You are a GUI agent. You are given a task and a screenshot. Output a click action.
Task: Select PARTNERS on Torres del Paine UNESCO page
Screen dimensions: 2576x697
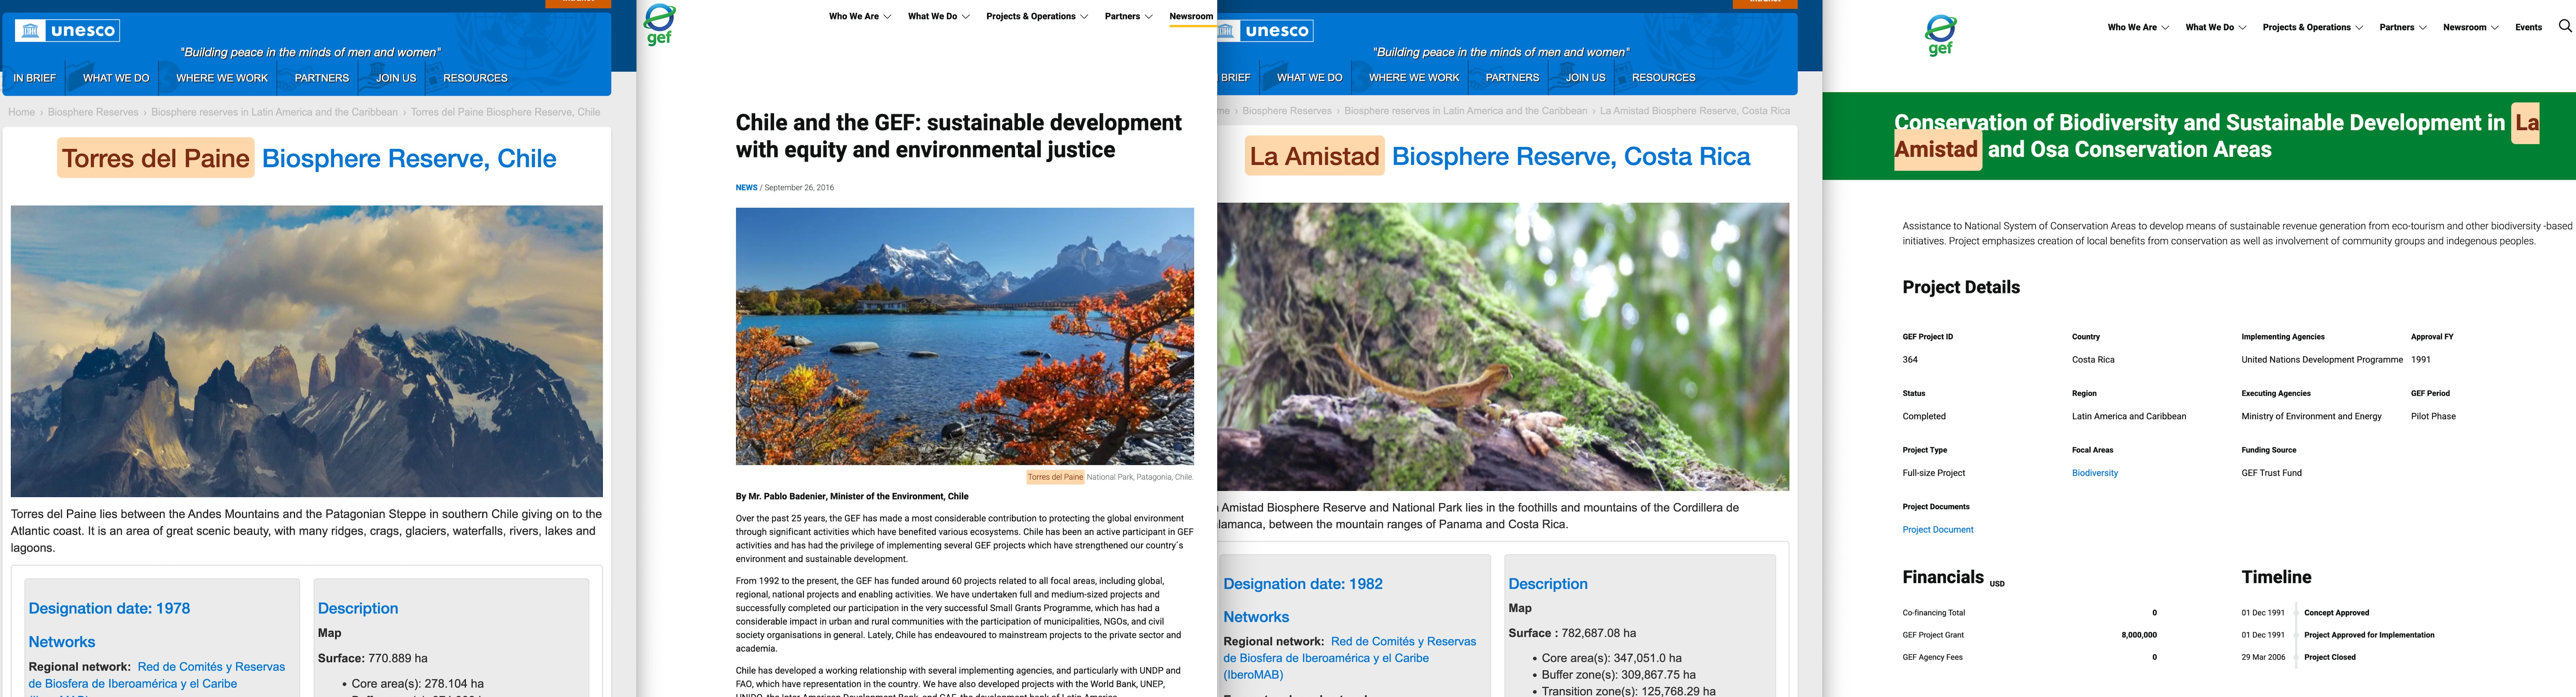[x=321, y=78]
